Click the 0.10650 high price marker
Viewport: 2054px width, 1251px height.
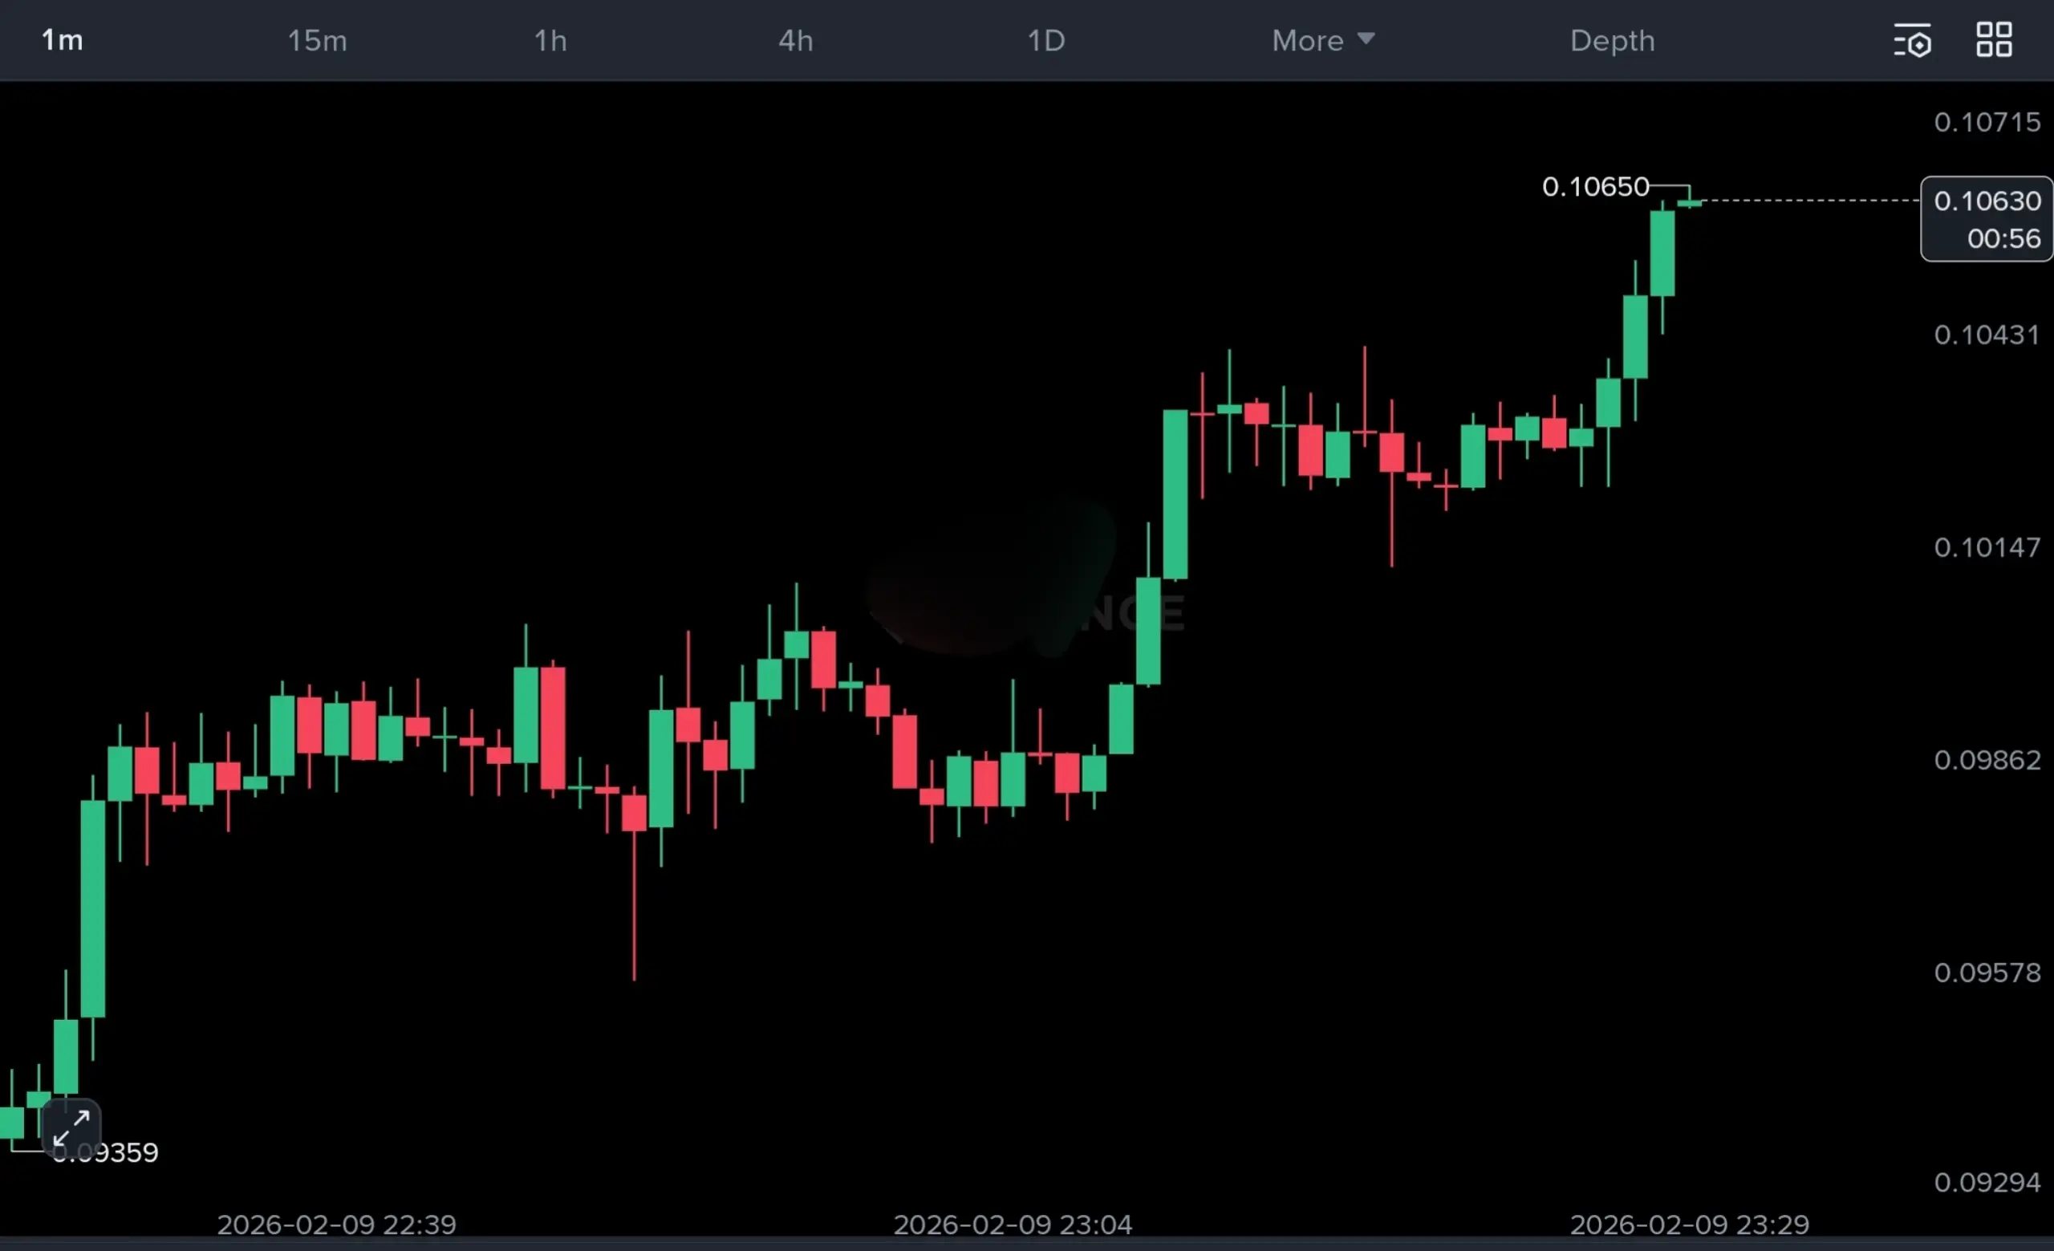(1595, 187)
